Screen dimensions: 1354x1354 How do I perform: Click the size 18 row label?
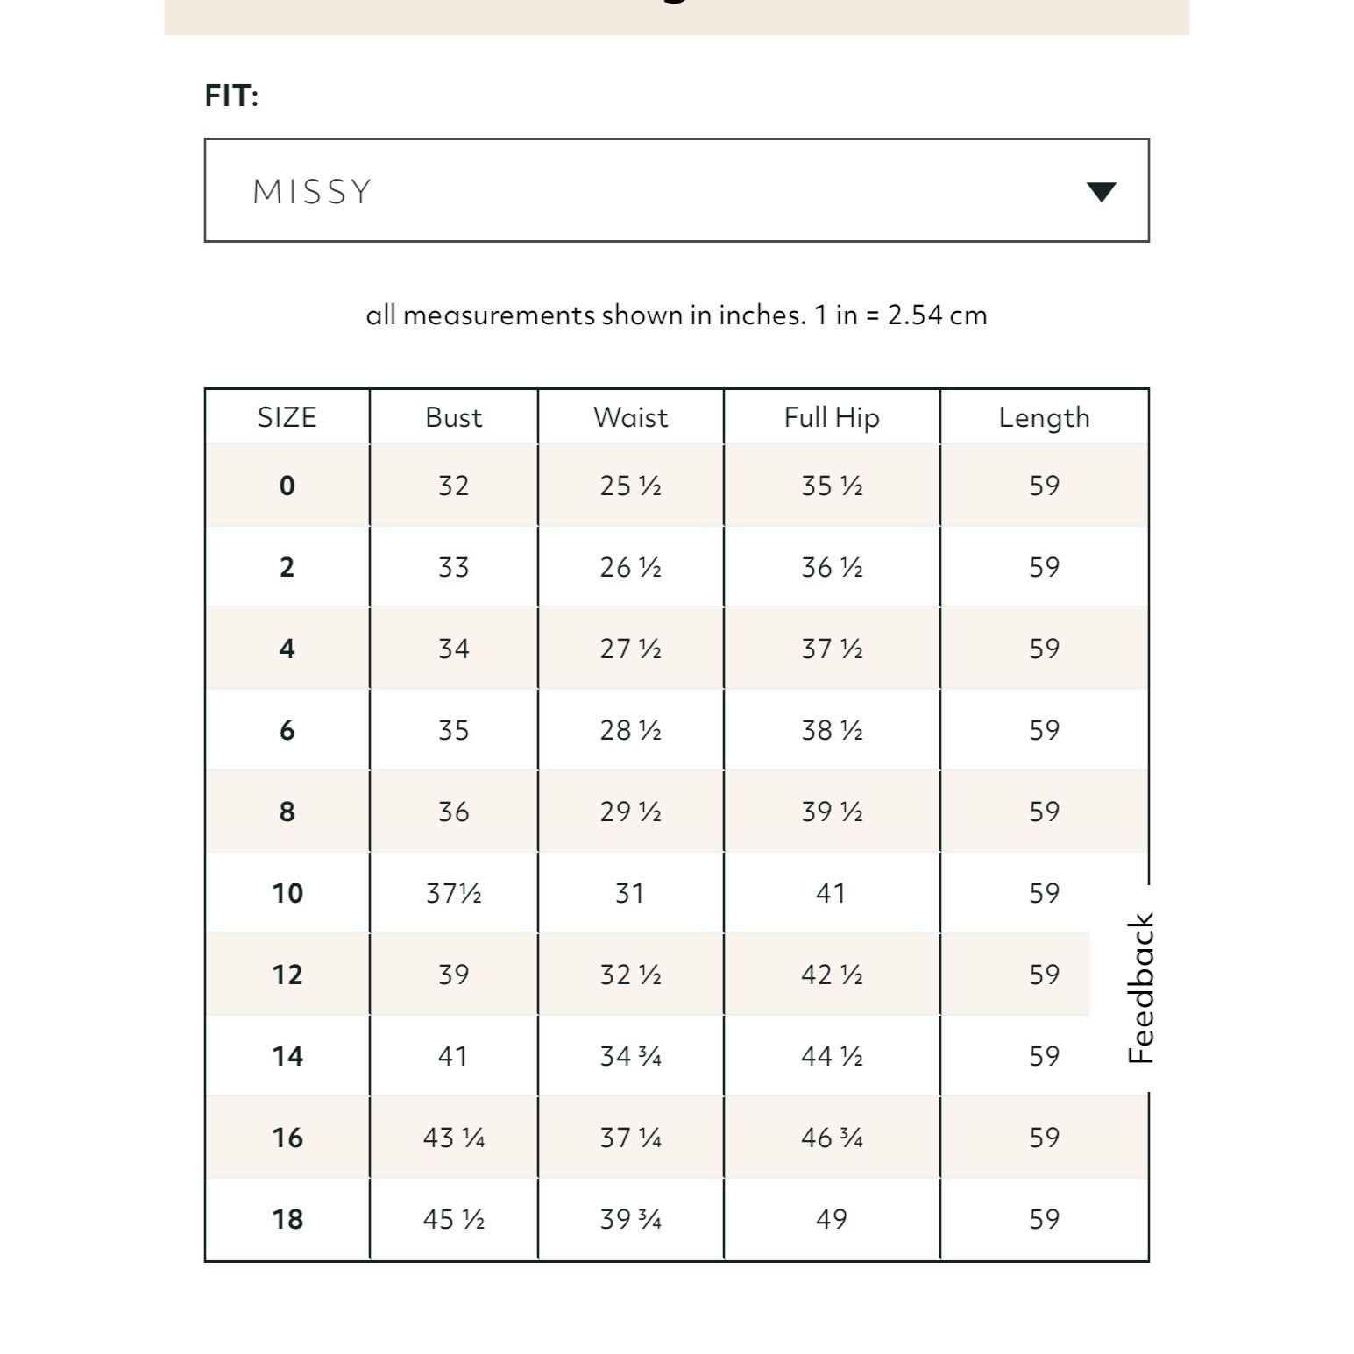coord(287,1219)
